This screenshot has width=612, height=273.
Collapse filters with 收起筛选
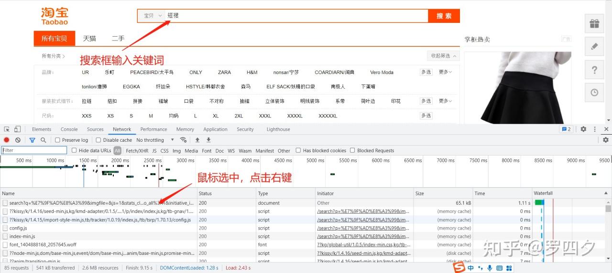pos(443,56)
